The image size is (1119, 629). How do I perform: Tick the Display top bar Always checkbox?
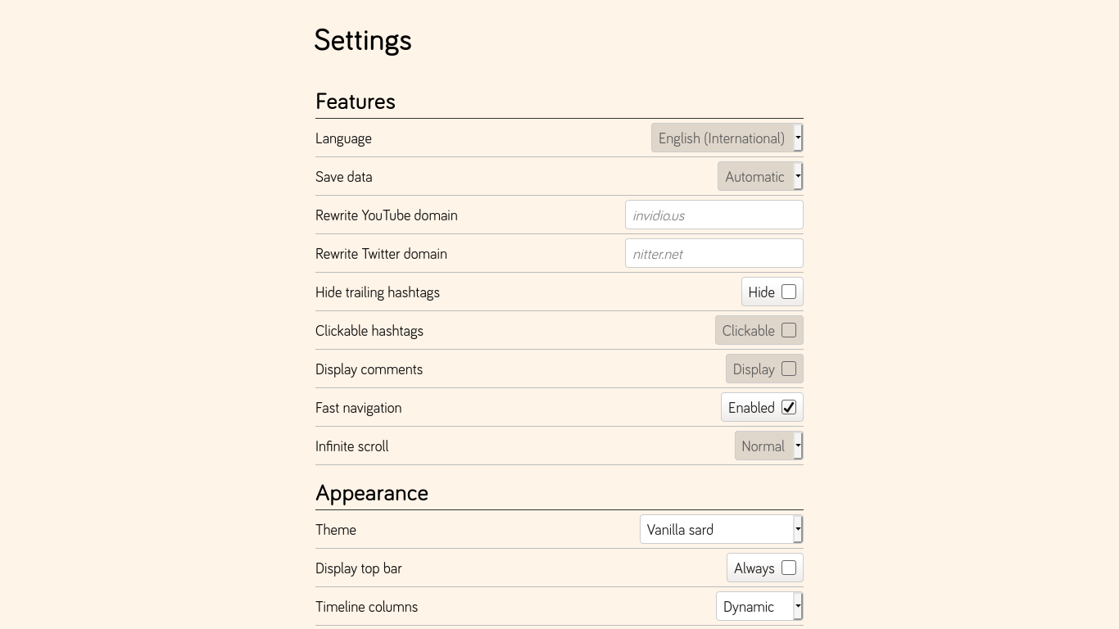[789, 568]
